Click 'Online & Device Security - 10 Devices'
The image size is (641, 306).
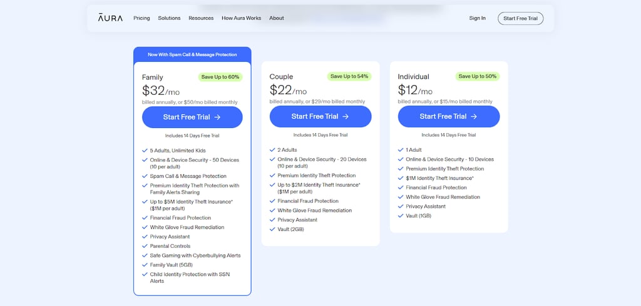pos(449,159)
